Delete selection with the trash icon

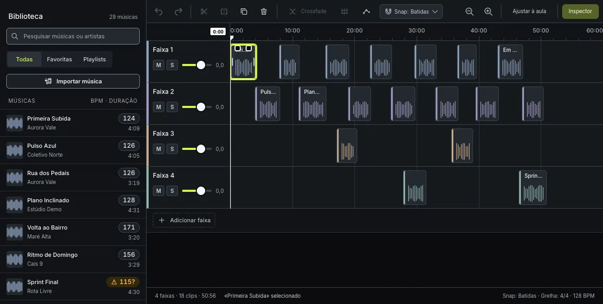pyautogui.click(x=264, y=12)
